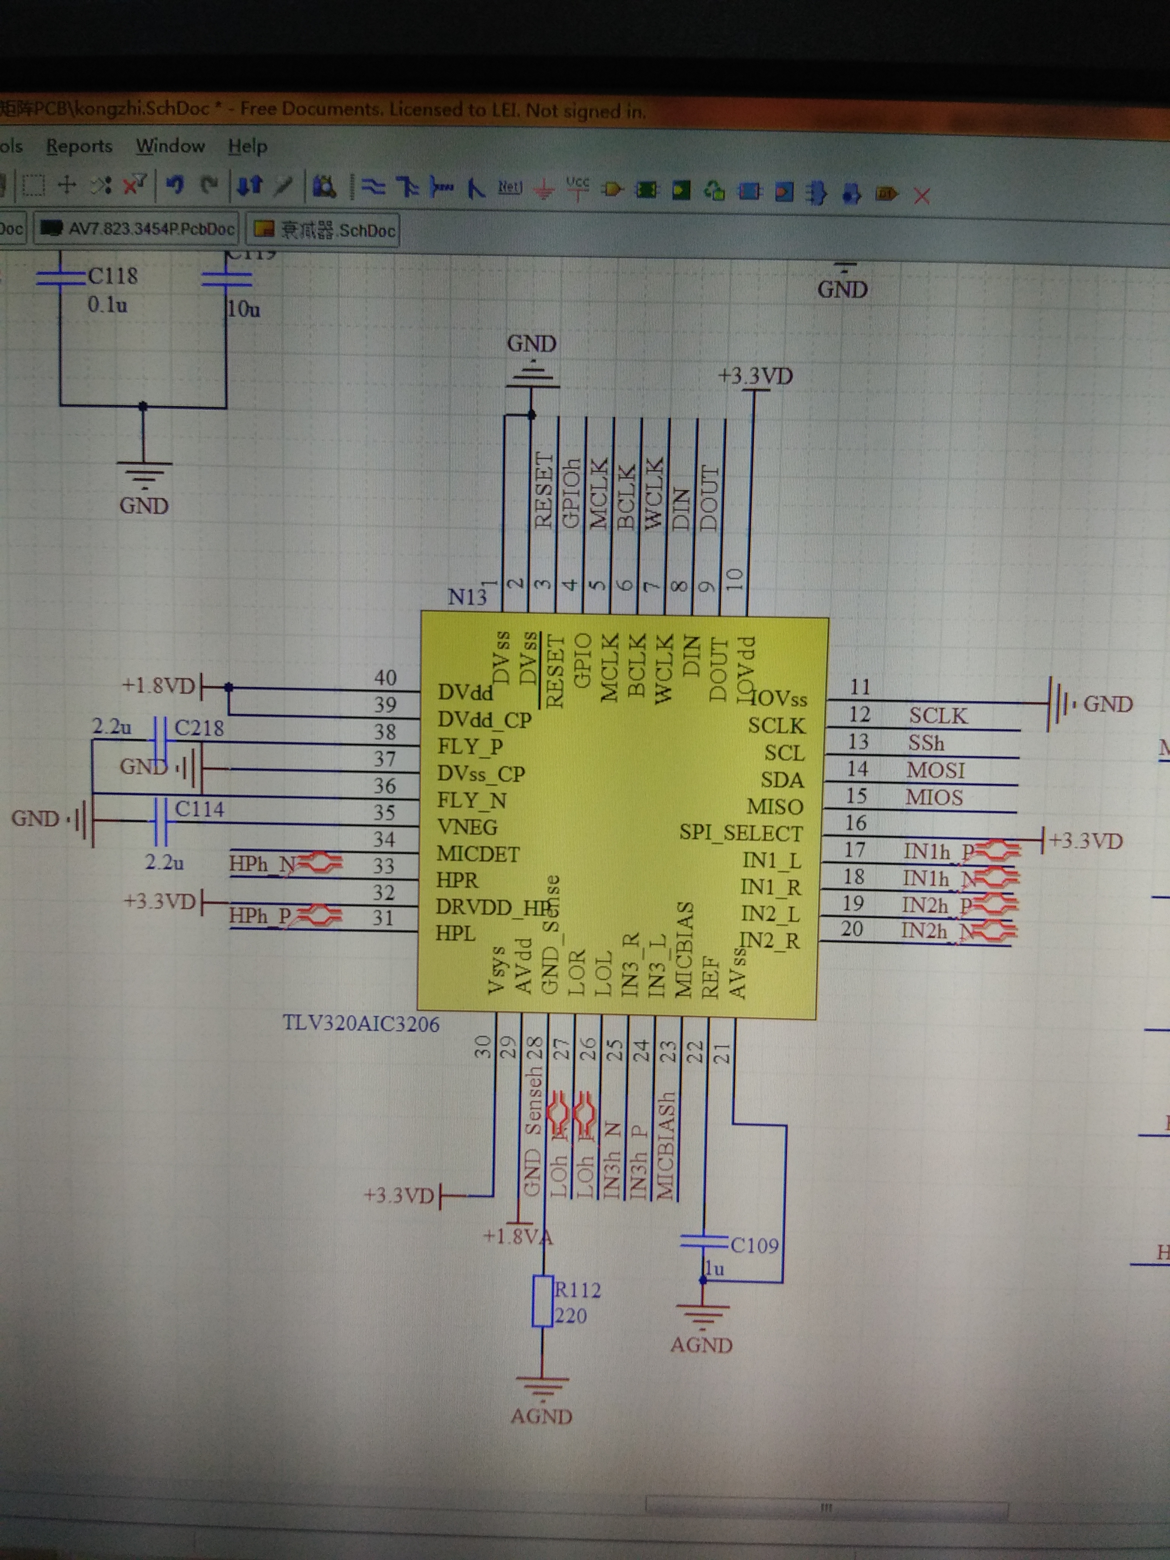Open the Window menu
The width and height of the screenshot is (1170, 1560).
170,146
